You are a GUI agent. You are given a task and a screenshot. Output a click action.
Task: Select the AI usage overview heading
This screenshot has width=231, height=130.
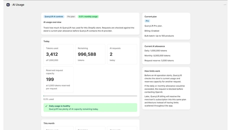(x=52, y=22)
